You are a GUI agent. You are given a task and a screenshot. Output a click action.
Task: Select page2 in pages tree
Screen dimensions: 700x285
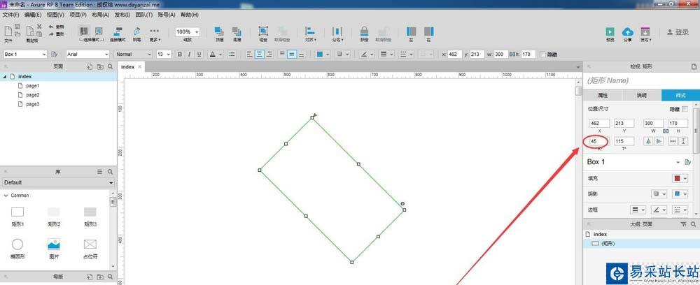33,95
